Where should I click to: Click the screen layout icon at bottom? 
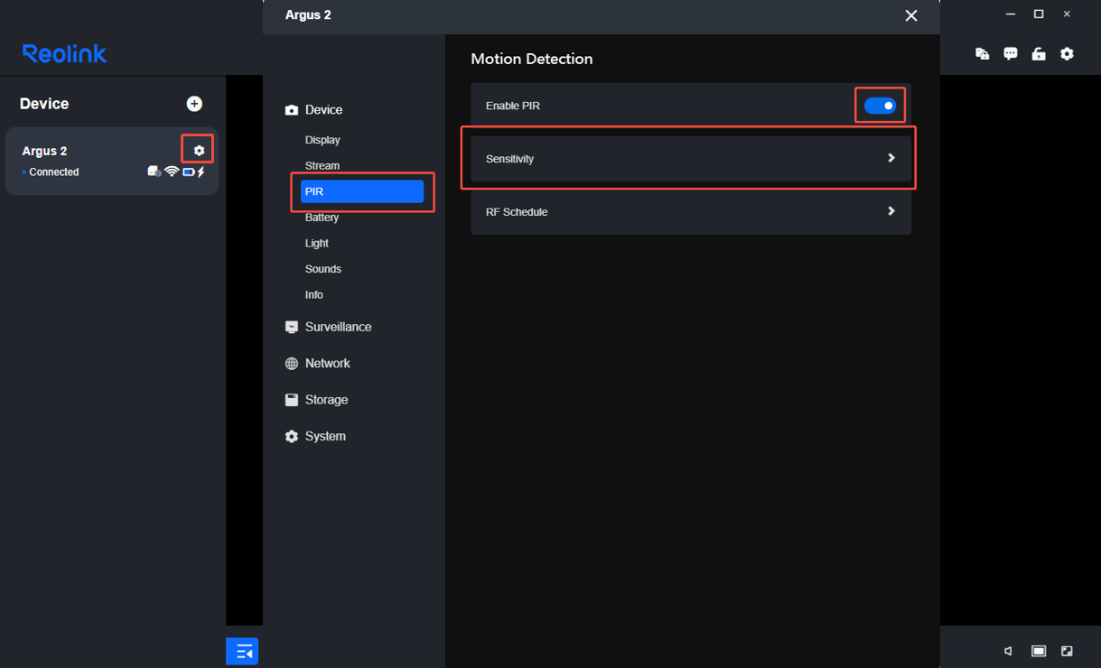coord(1039,651)
